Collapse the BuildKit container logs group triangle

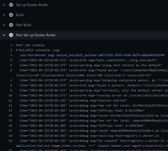(x=17, y=50)
